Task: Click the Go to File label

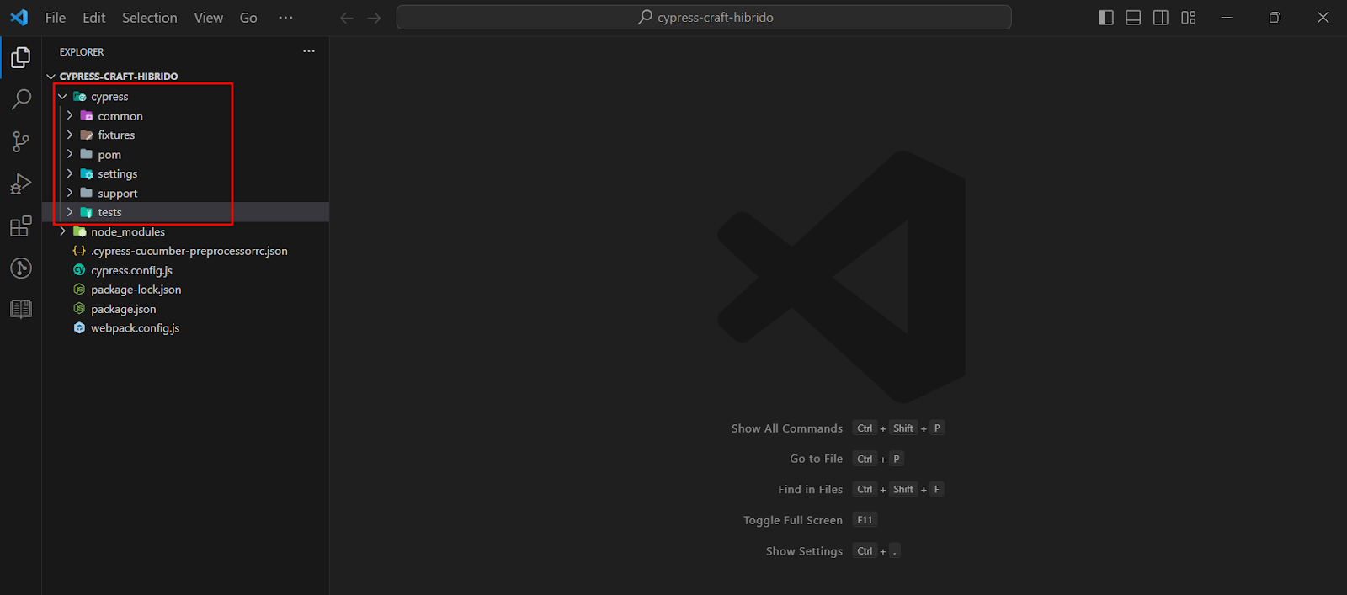Action: tap(816, 459)
